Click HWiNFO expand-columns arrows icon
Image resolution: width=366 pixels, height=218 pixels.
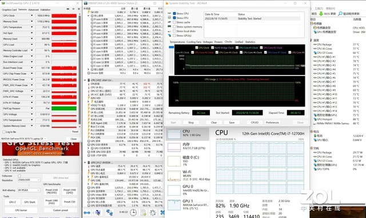(x=87, y=213)
